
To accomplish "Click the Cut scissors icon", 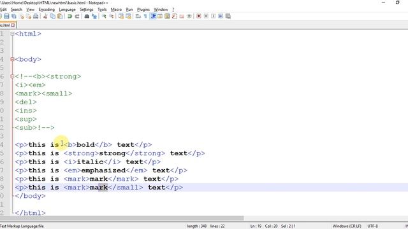I will (x=45, y=17).
